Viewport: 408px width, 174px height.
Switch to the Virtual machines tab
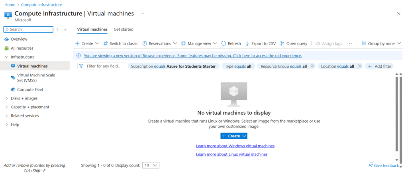(92, 29)
